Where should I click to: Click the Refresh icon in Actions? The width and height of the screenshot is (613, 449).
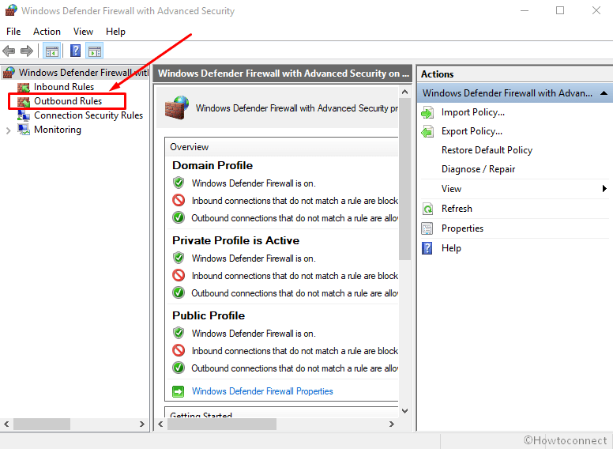pyautogui.click(x=427, y=209)
